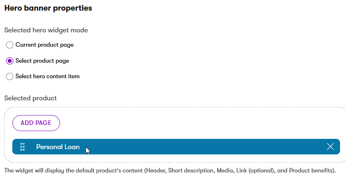Click 'Short description' in the help text
Screen dimensions: 345x179
point(191,170)
